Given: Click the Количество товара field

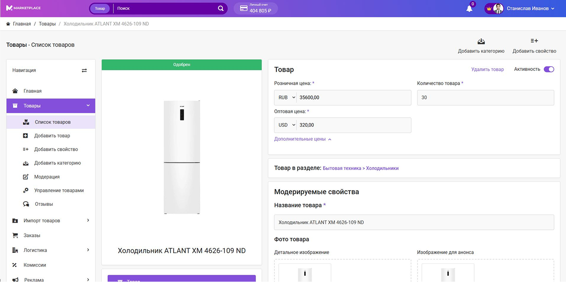Looking at the screenshot, I should [485, 98].
